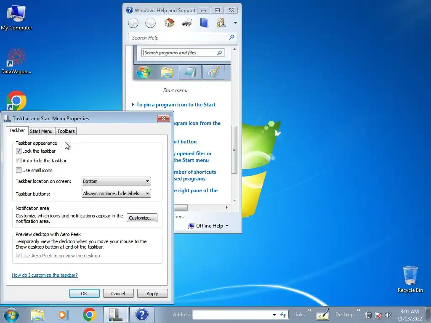Open the Offline Help dropdown menu
The image size is (431, 323).
227,226
